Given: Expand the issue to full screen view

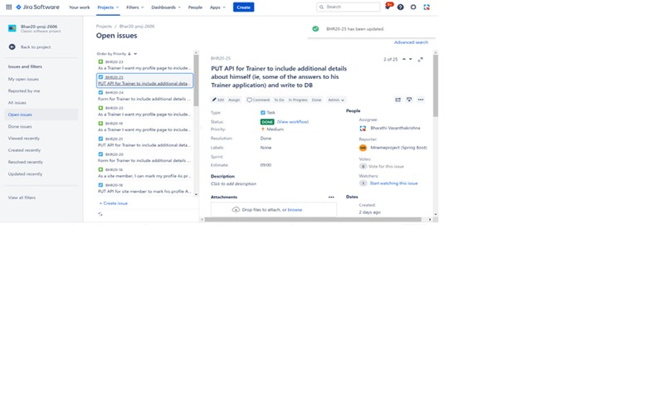Looking at the screenshot, I should tap(420, 59).
